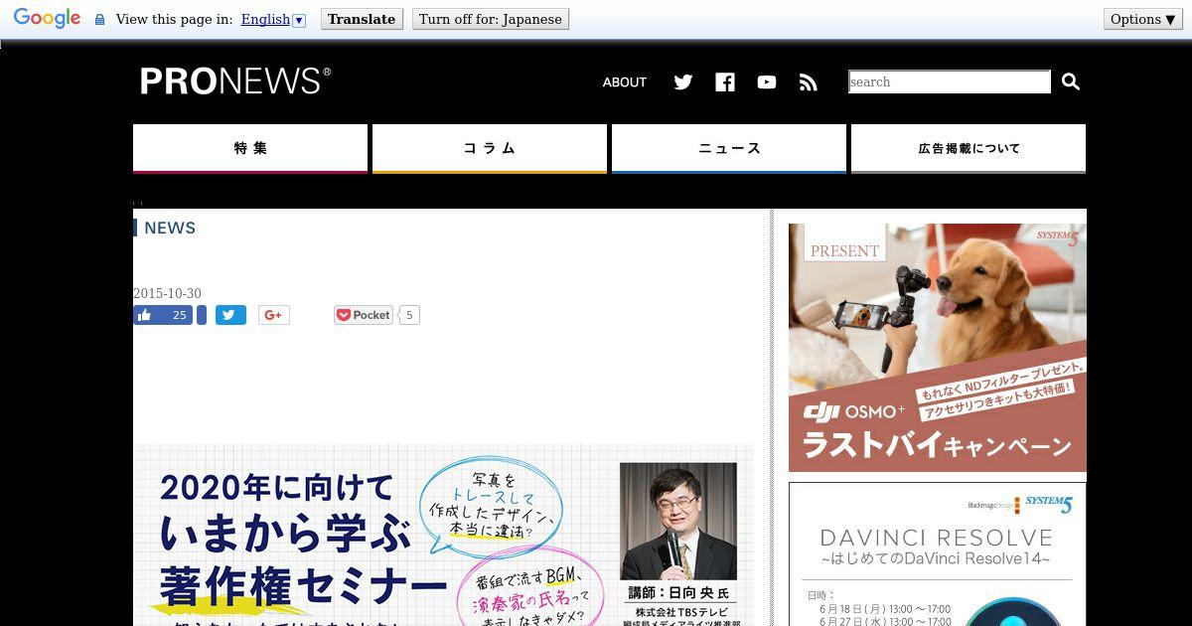Image resolution: width=1192 pixels, height=626 pixels.
Task: Open the YouTube icon in header
Action: click(x=767, y=82)
